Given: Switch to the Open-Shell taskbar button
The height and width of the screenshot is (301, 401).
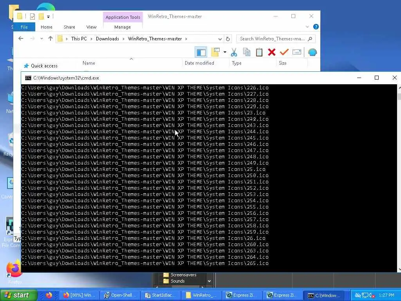Looking at the screenshot, I should click(x=119, y=296).
